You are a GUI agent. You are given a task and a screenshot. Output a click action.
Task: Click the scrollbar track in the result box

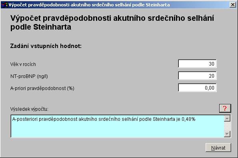[227, 126]
